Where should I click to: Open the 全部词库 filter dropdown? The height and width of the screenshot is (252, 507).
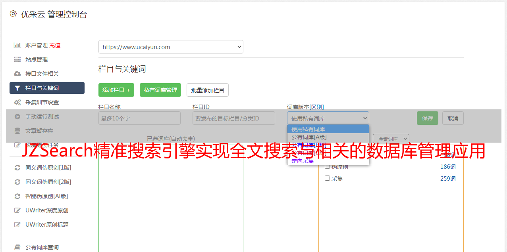(391, 139)
